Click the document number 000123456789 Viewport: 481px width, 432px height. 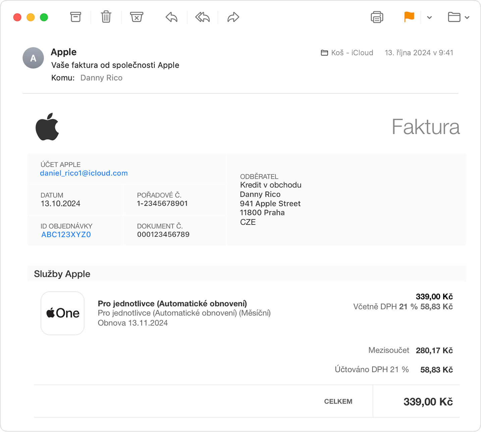163,234
